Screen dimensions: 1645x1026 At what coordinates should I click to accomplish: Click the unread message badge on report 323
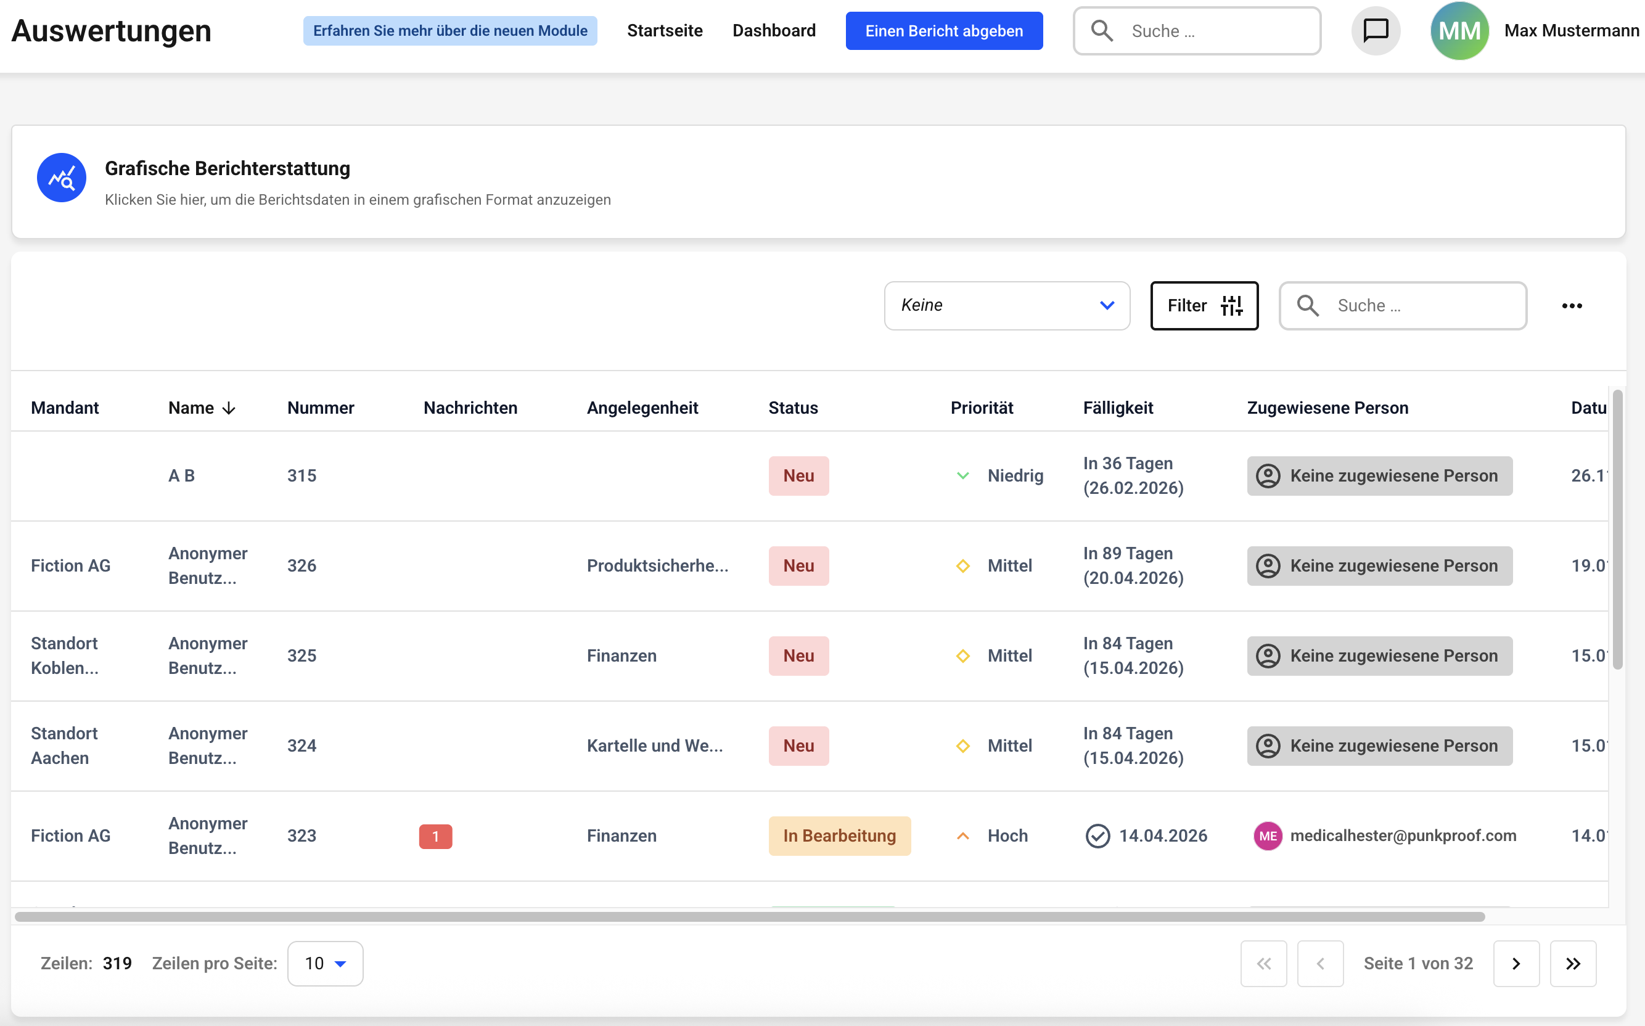tap(435, 836)
